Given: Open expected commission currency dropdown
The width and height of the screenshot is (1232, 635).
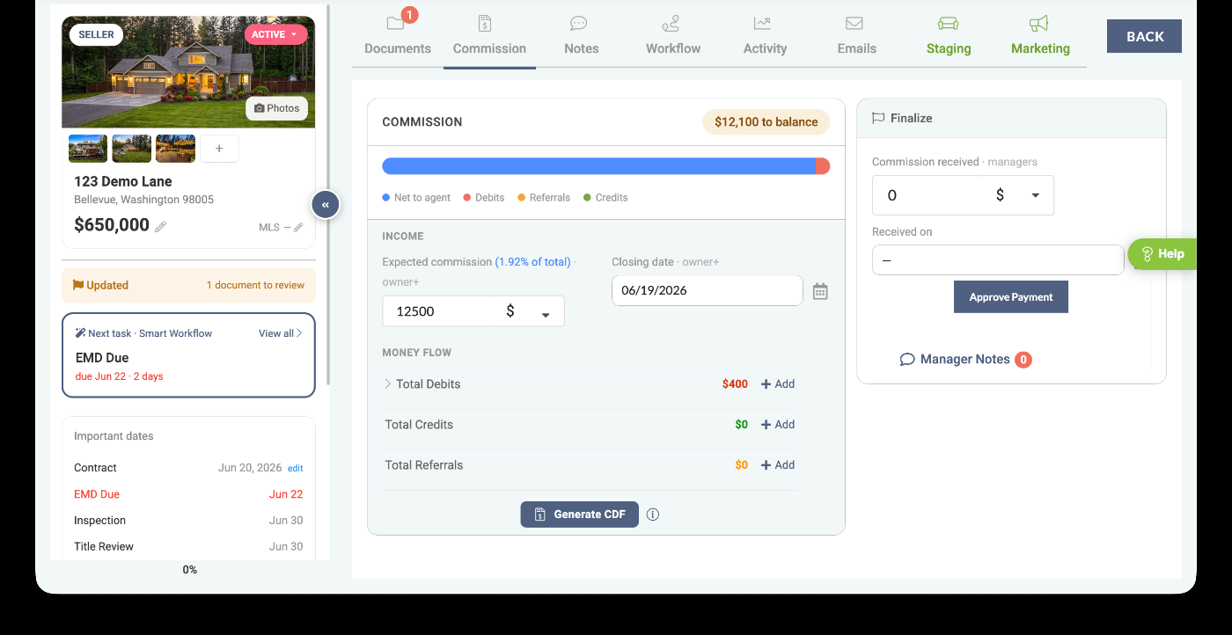Looking at the screenshot, I should pyautogui.click(x=528, y=311).
